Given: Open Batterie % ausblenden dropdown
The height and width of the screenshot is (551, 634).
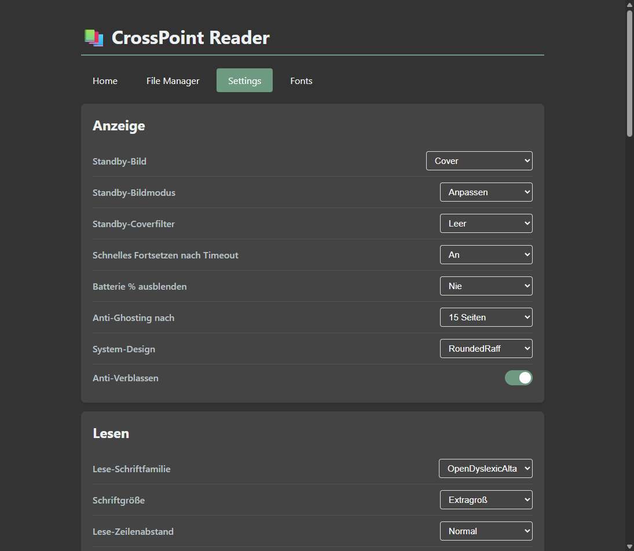Looking at the screenshot, I should click(486, 286).
